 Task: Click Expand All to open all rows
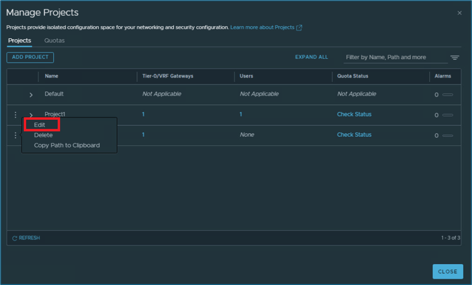pyautogui.click(x=311, y=57)
